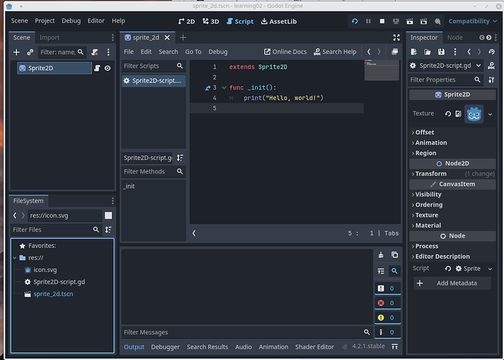
Task: Collapse the func _init code fold arrow
Action: pos(224,87)
